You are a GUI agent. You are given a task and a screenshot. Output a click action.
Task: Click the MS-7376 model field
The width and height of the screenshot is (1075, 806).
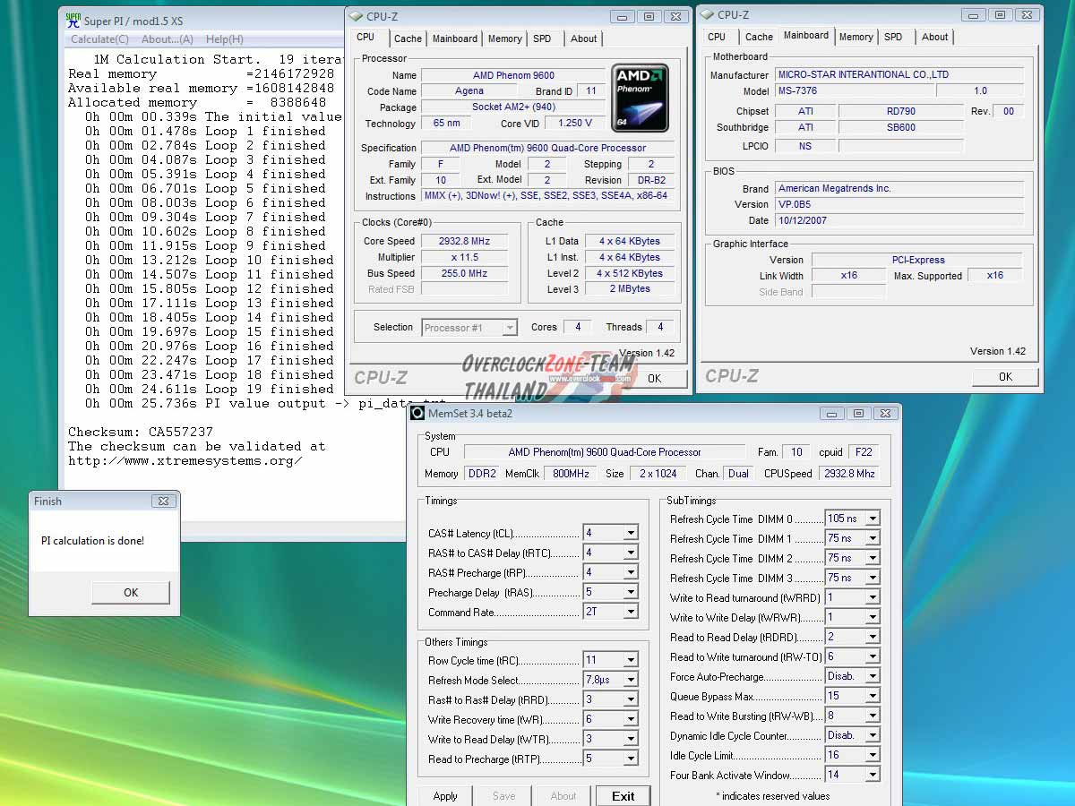click(x=855, y=90)
